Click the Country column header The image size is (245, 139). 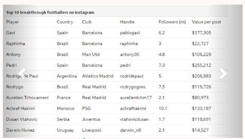point(65,22)
